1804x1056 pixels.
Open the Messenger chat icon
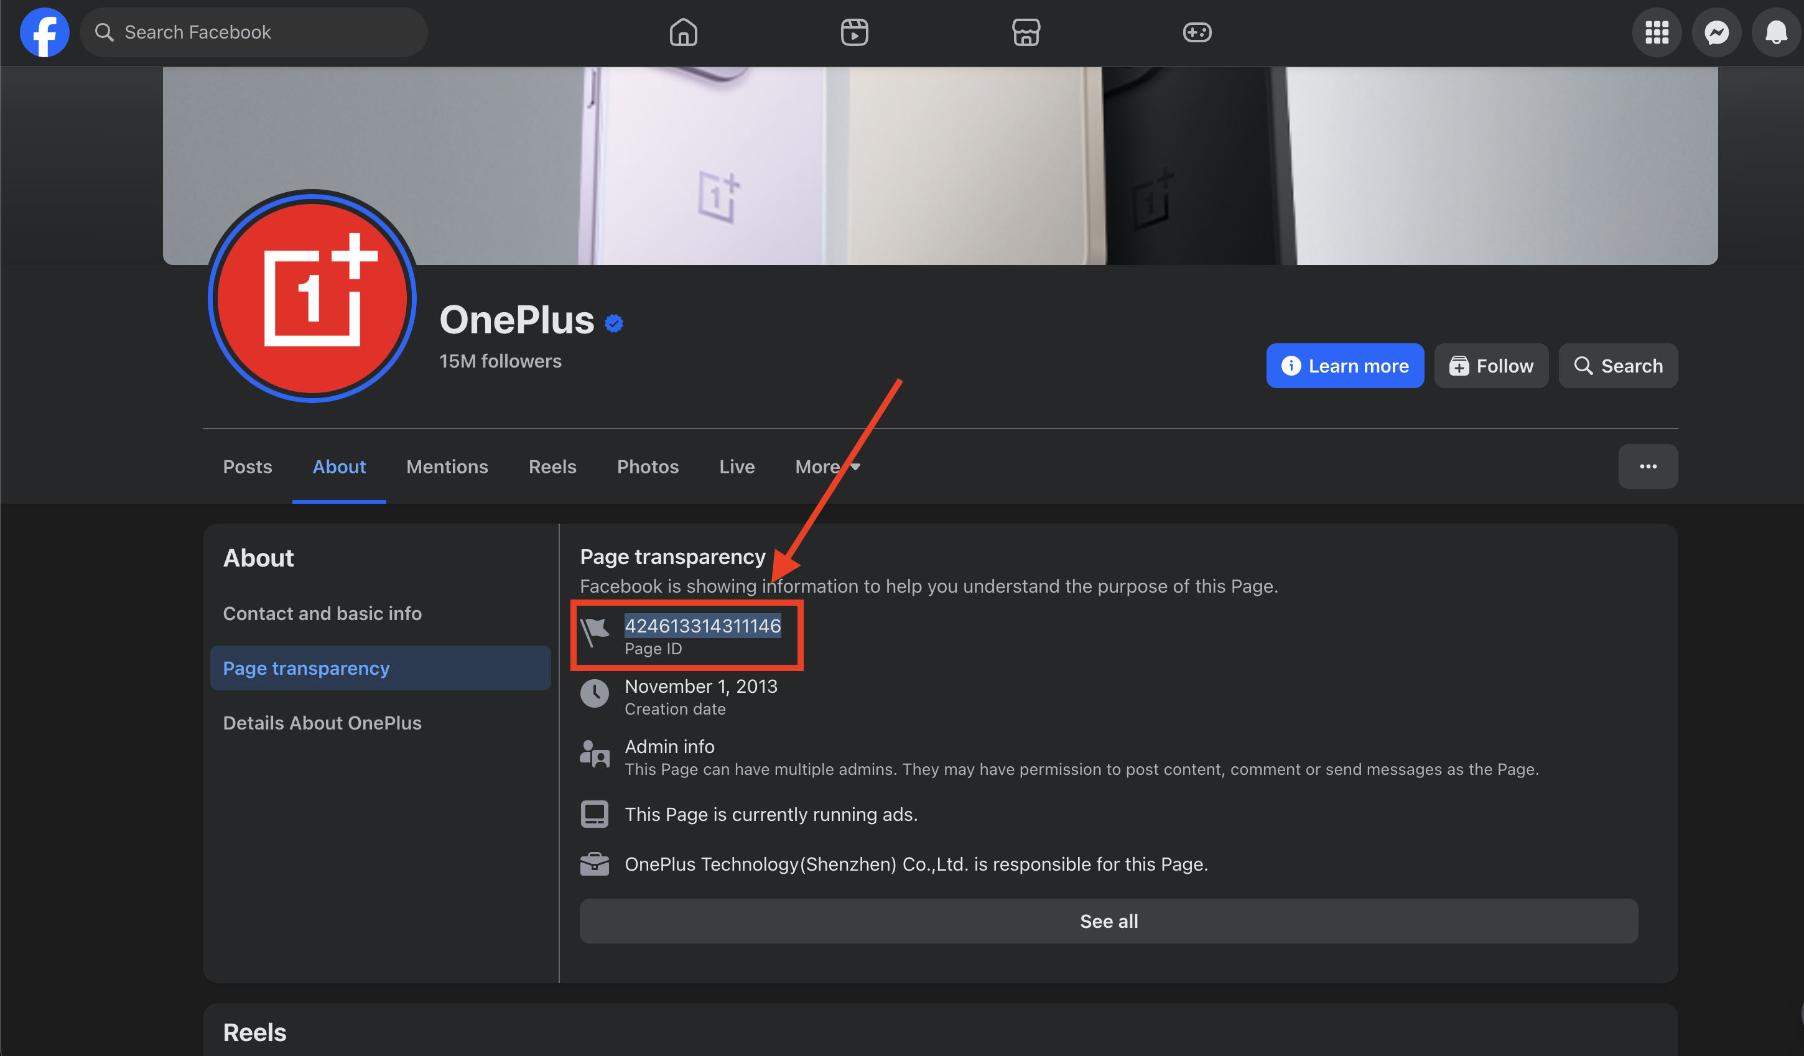[1716, 32]
